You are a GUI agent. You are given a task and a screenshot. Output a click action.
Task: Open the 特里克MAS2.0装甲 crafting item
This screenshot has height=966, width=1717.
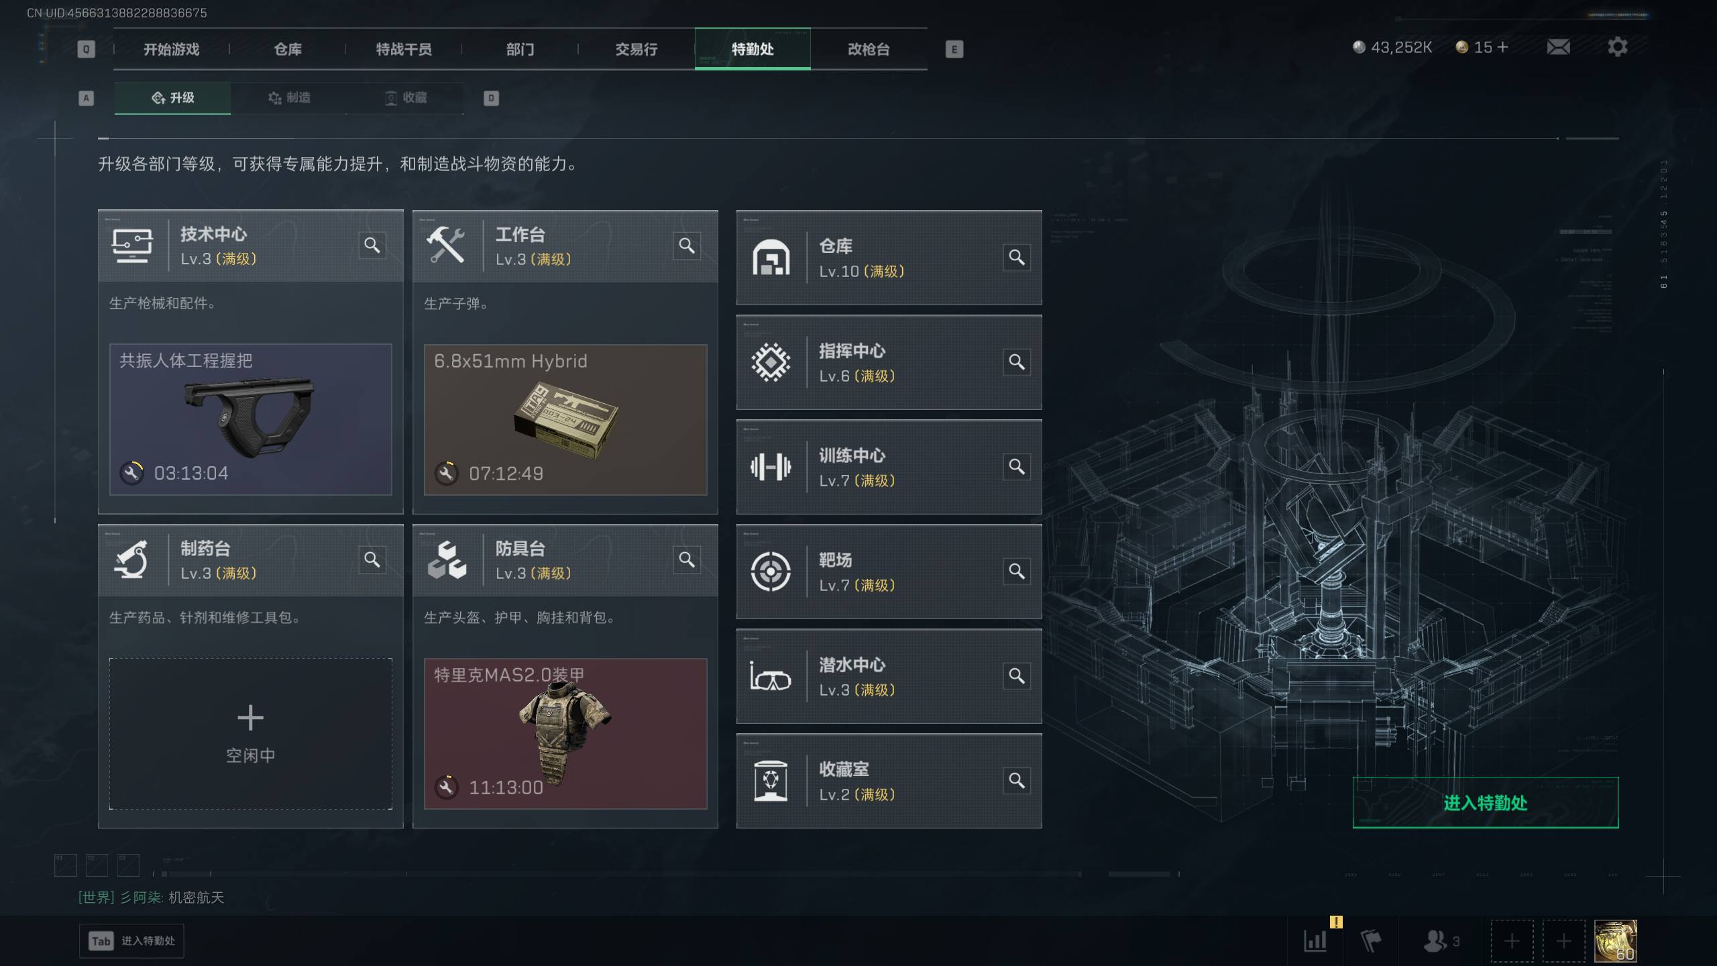coord(565,734)
